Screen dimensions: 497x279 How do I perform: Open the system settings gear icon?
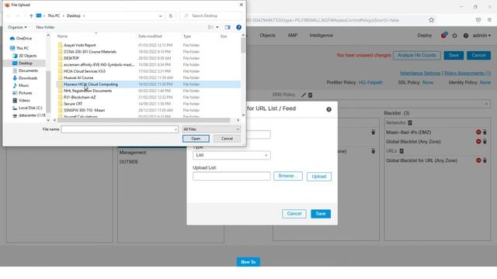click(455, 36)
